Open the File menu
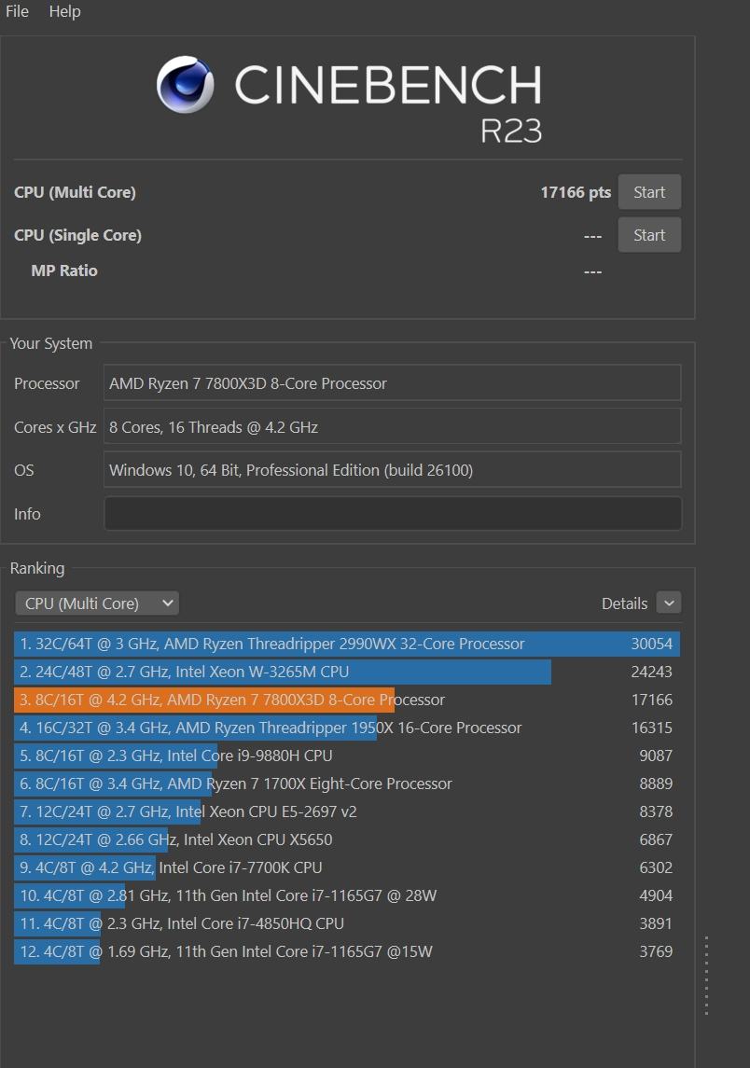 click(x=17, y=11)
